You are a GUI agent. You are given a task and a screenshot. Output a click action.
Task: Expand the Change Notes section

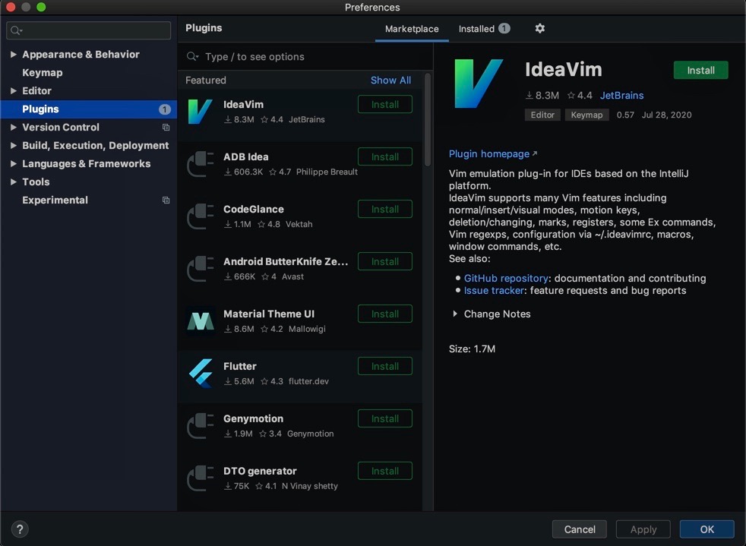coord(455,314)
